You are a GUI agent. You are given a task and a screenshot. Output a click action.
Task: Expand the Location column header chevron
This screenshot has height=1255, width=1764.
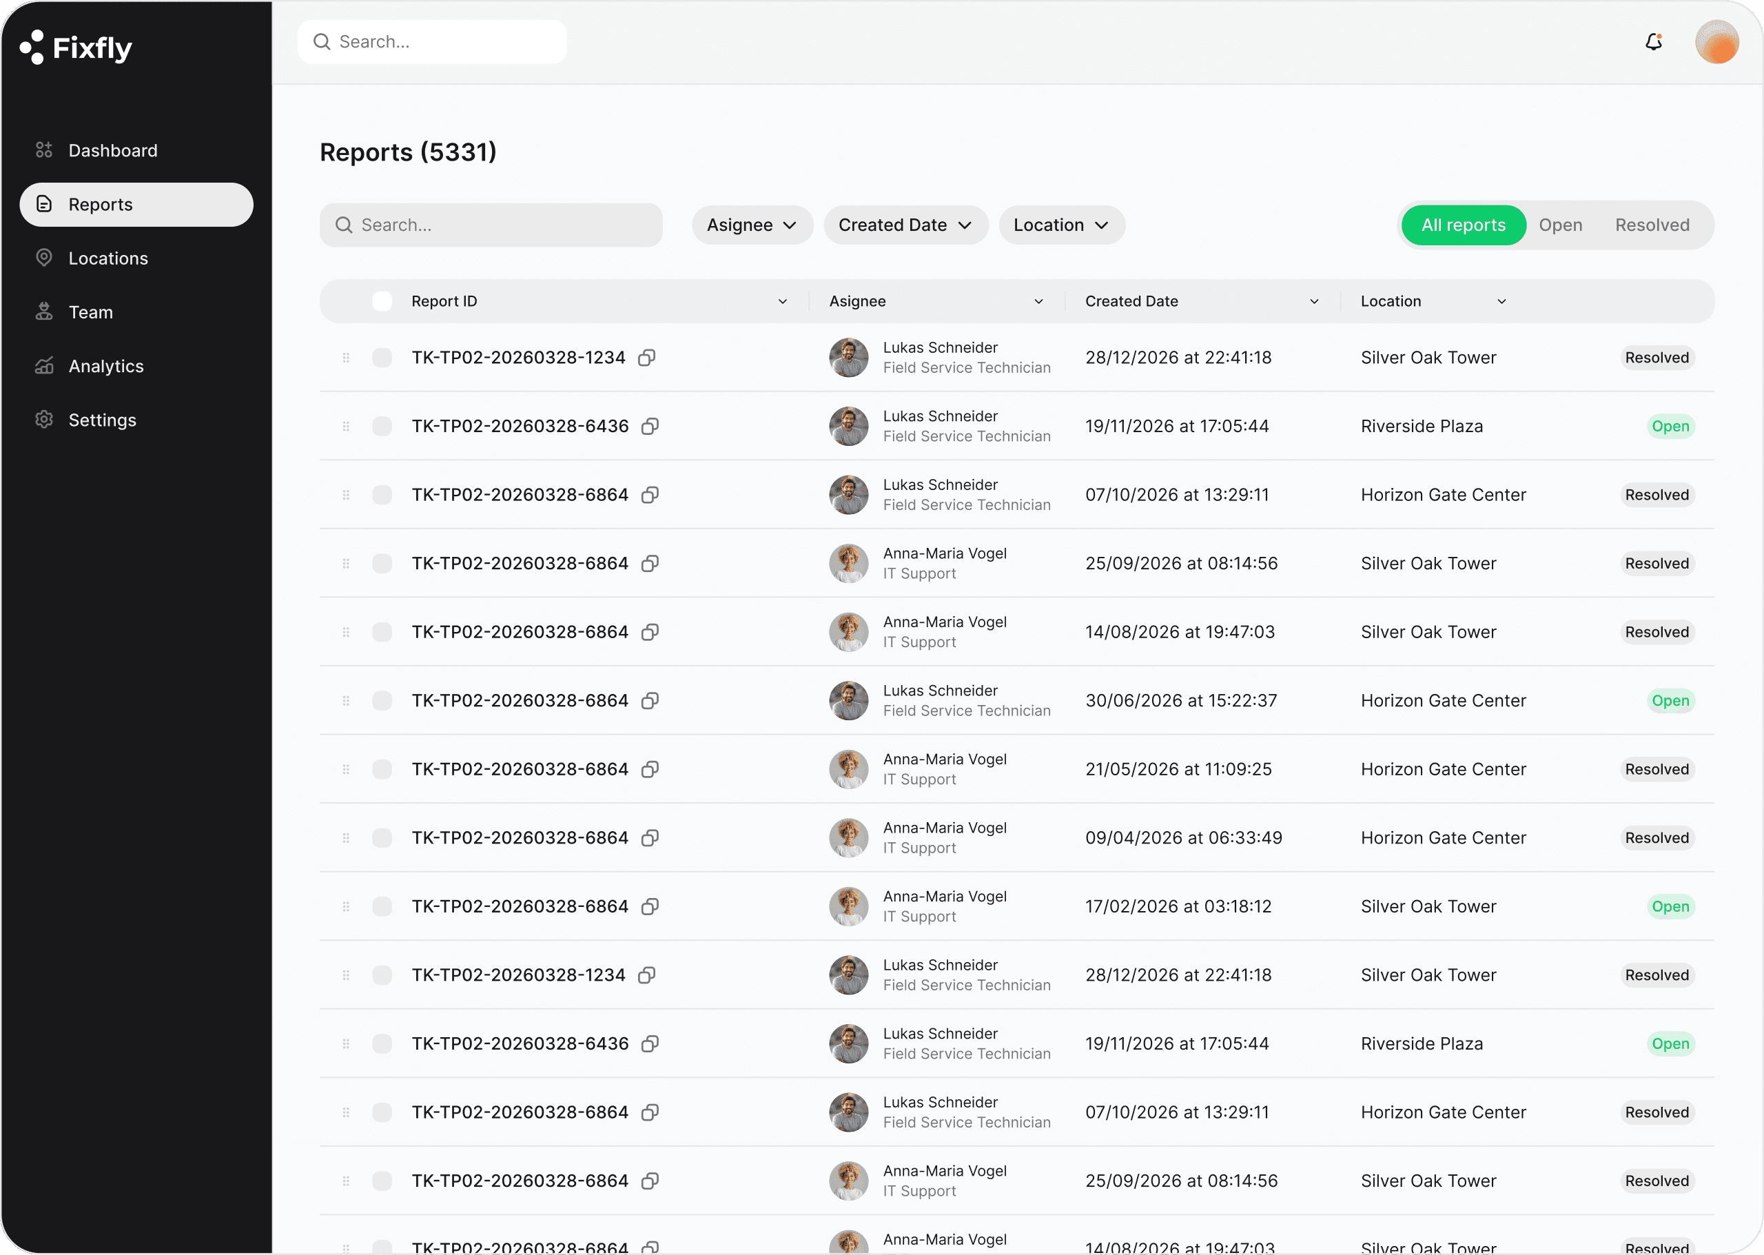pos(1502,301)
